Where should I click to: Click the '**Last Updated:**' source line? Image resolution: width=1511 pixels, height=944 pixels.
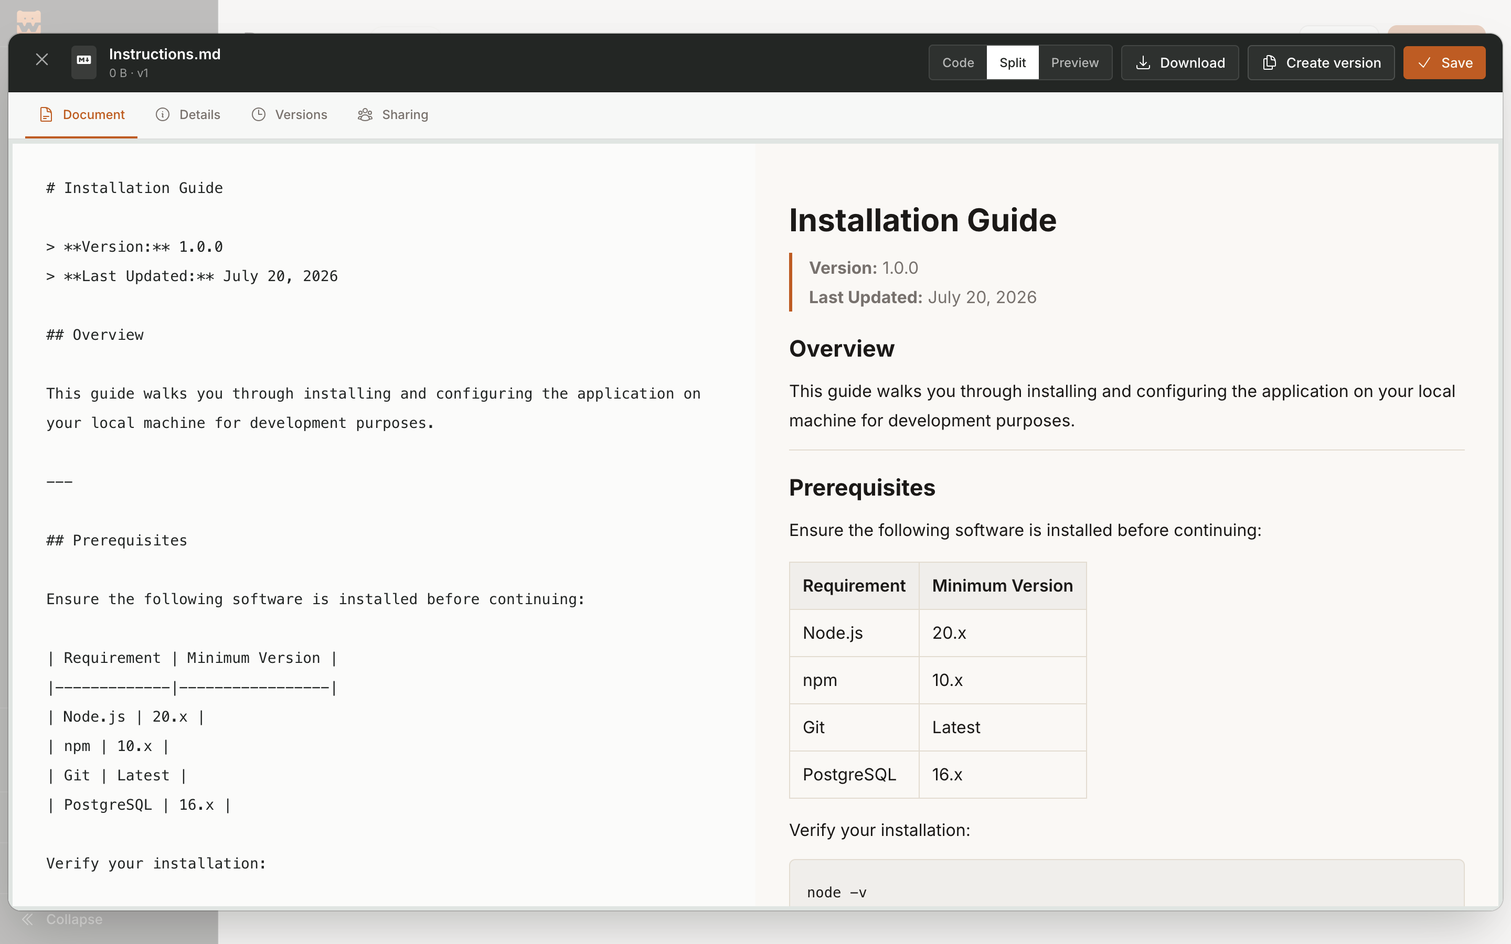click(191, 276)
